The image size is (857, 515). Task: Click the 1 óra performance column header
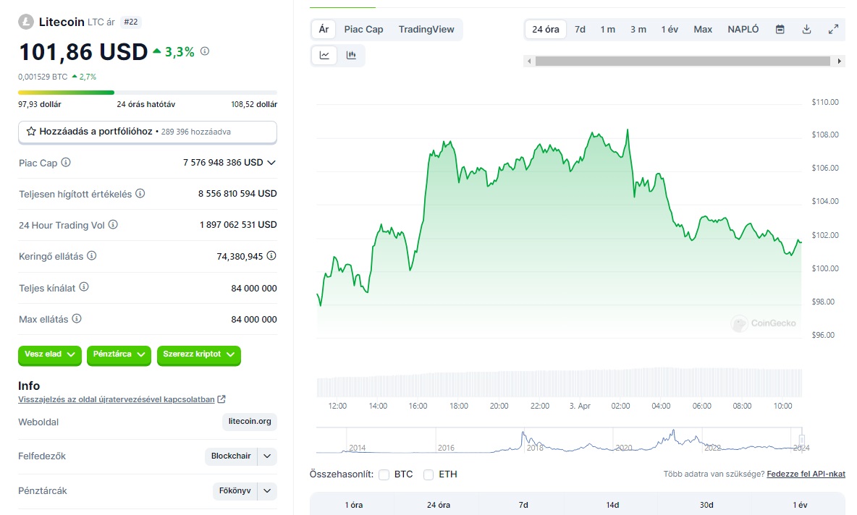click(x=354, y=505)
